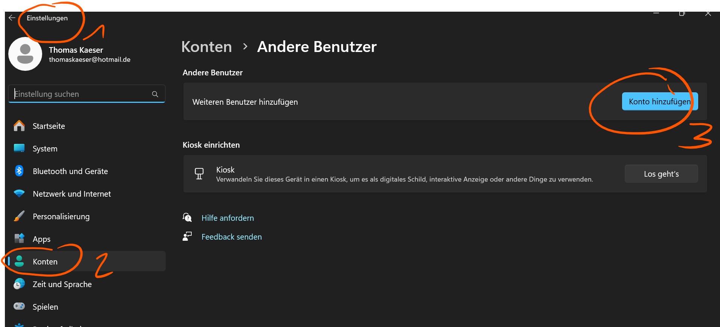Image resolution: width=720 pixels, height=327 pixels.
Task: Open the Netzwerk und Internet section
Action: (72, 194)
